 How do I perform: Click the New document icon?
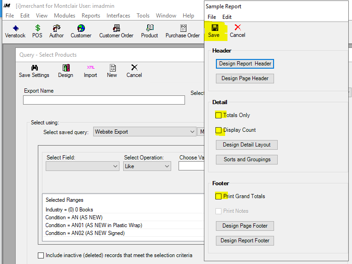coord(112,71)
